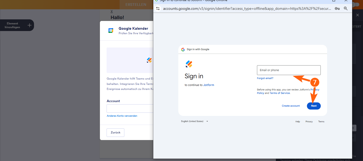363x161 pixels.
Task: Close the Google sign-in popup window
Action: point(346,1)
